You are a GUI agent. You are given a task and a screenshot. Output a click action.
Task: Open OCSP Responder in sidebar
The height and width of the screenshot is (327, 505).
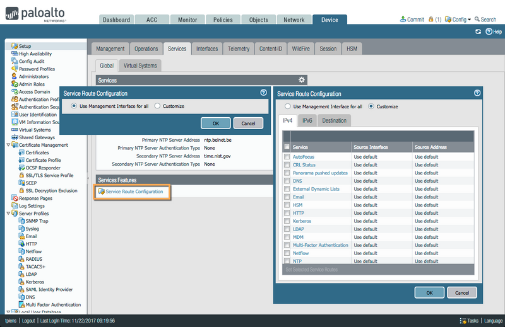tap(43, 168)
